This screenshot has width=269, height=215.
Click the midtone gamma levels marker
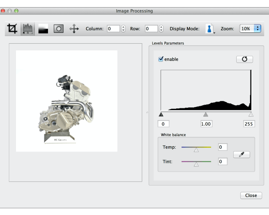[206, 114]
